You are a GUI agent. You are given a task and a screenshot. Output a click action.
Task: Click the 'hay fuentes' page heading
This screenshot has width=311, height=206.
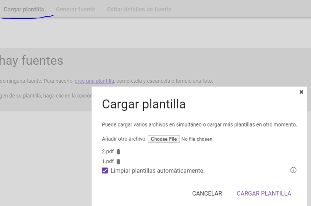32,60
